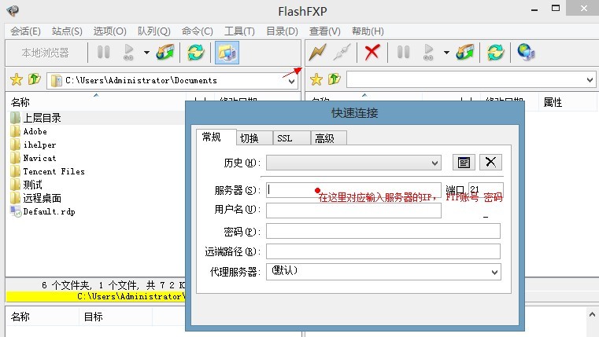The width and height of the screenshot is (599, 337).
Task: Expand the 代理服务器 proxy dropdown
Action: point(494,272)
